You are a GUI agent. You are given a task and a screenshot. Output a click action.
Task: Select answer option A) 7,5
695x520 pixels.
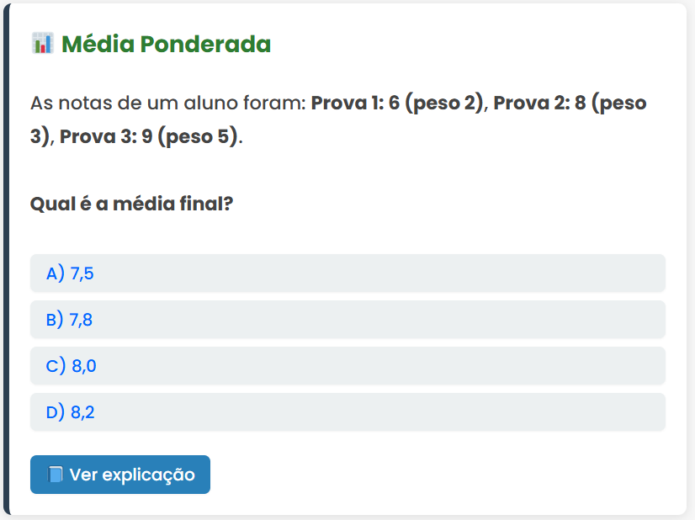[x=347, y=273]
